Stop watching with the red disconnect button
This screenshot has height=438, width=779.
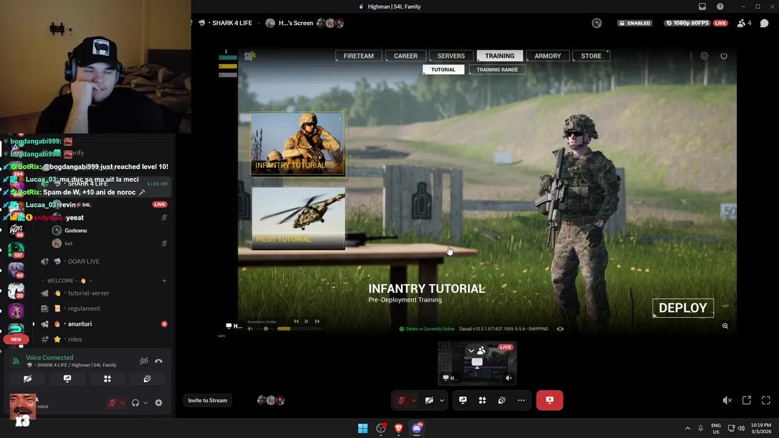[550, 400]
